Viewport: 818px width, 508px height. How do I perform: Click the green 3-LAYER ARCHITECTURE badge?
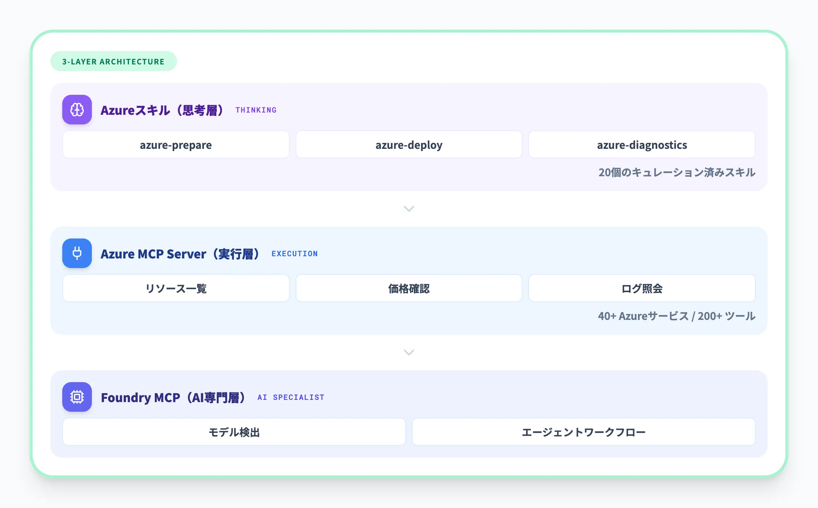(113, 61)
